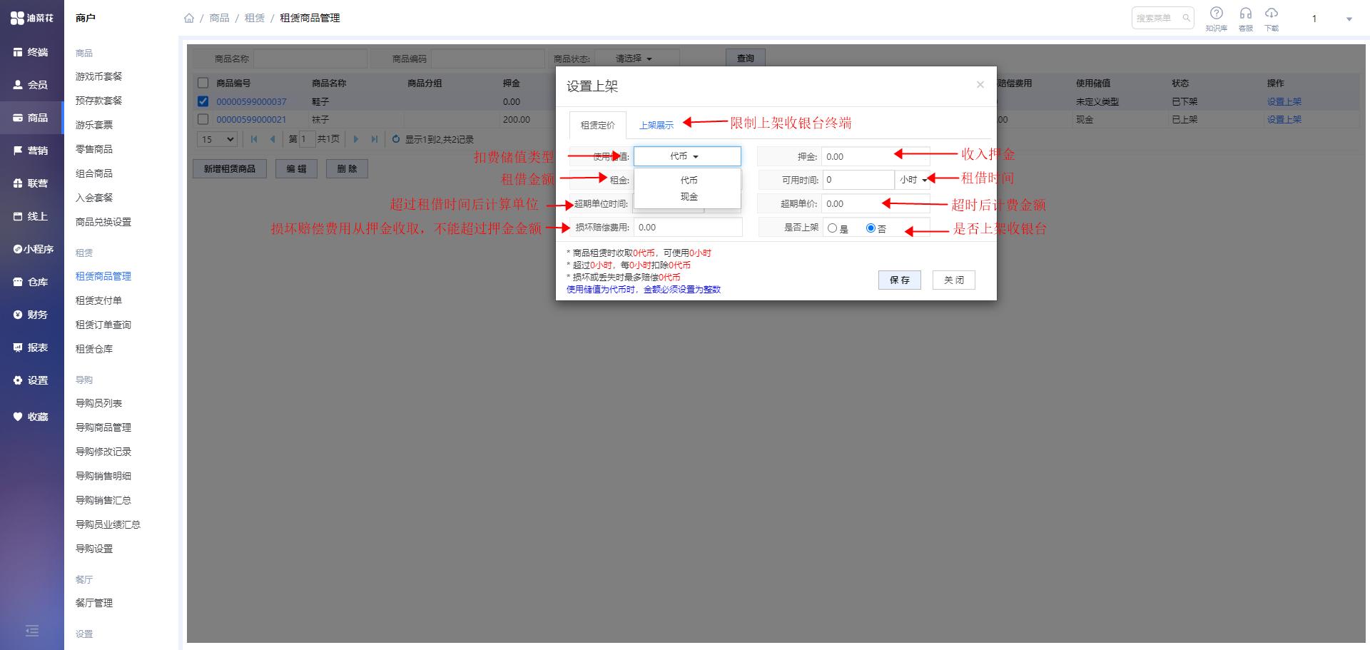The width and height of the screenshot is (1370, 650).
Task: Click the 商品名称 search field
Action: (x=310, y=59)
